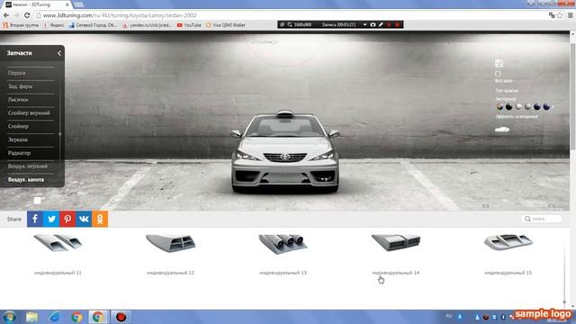Click RU language indicator in tray
Viewport: 576px width, 324px height.
[448, 316]
